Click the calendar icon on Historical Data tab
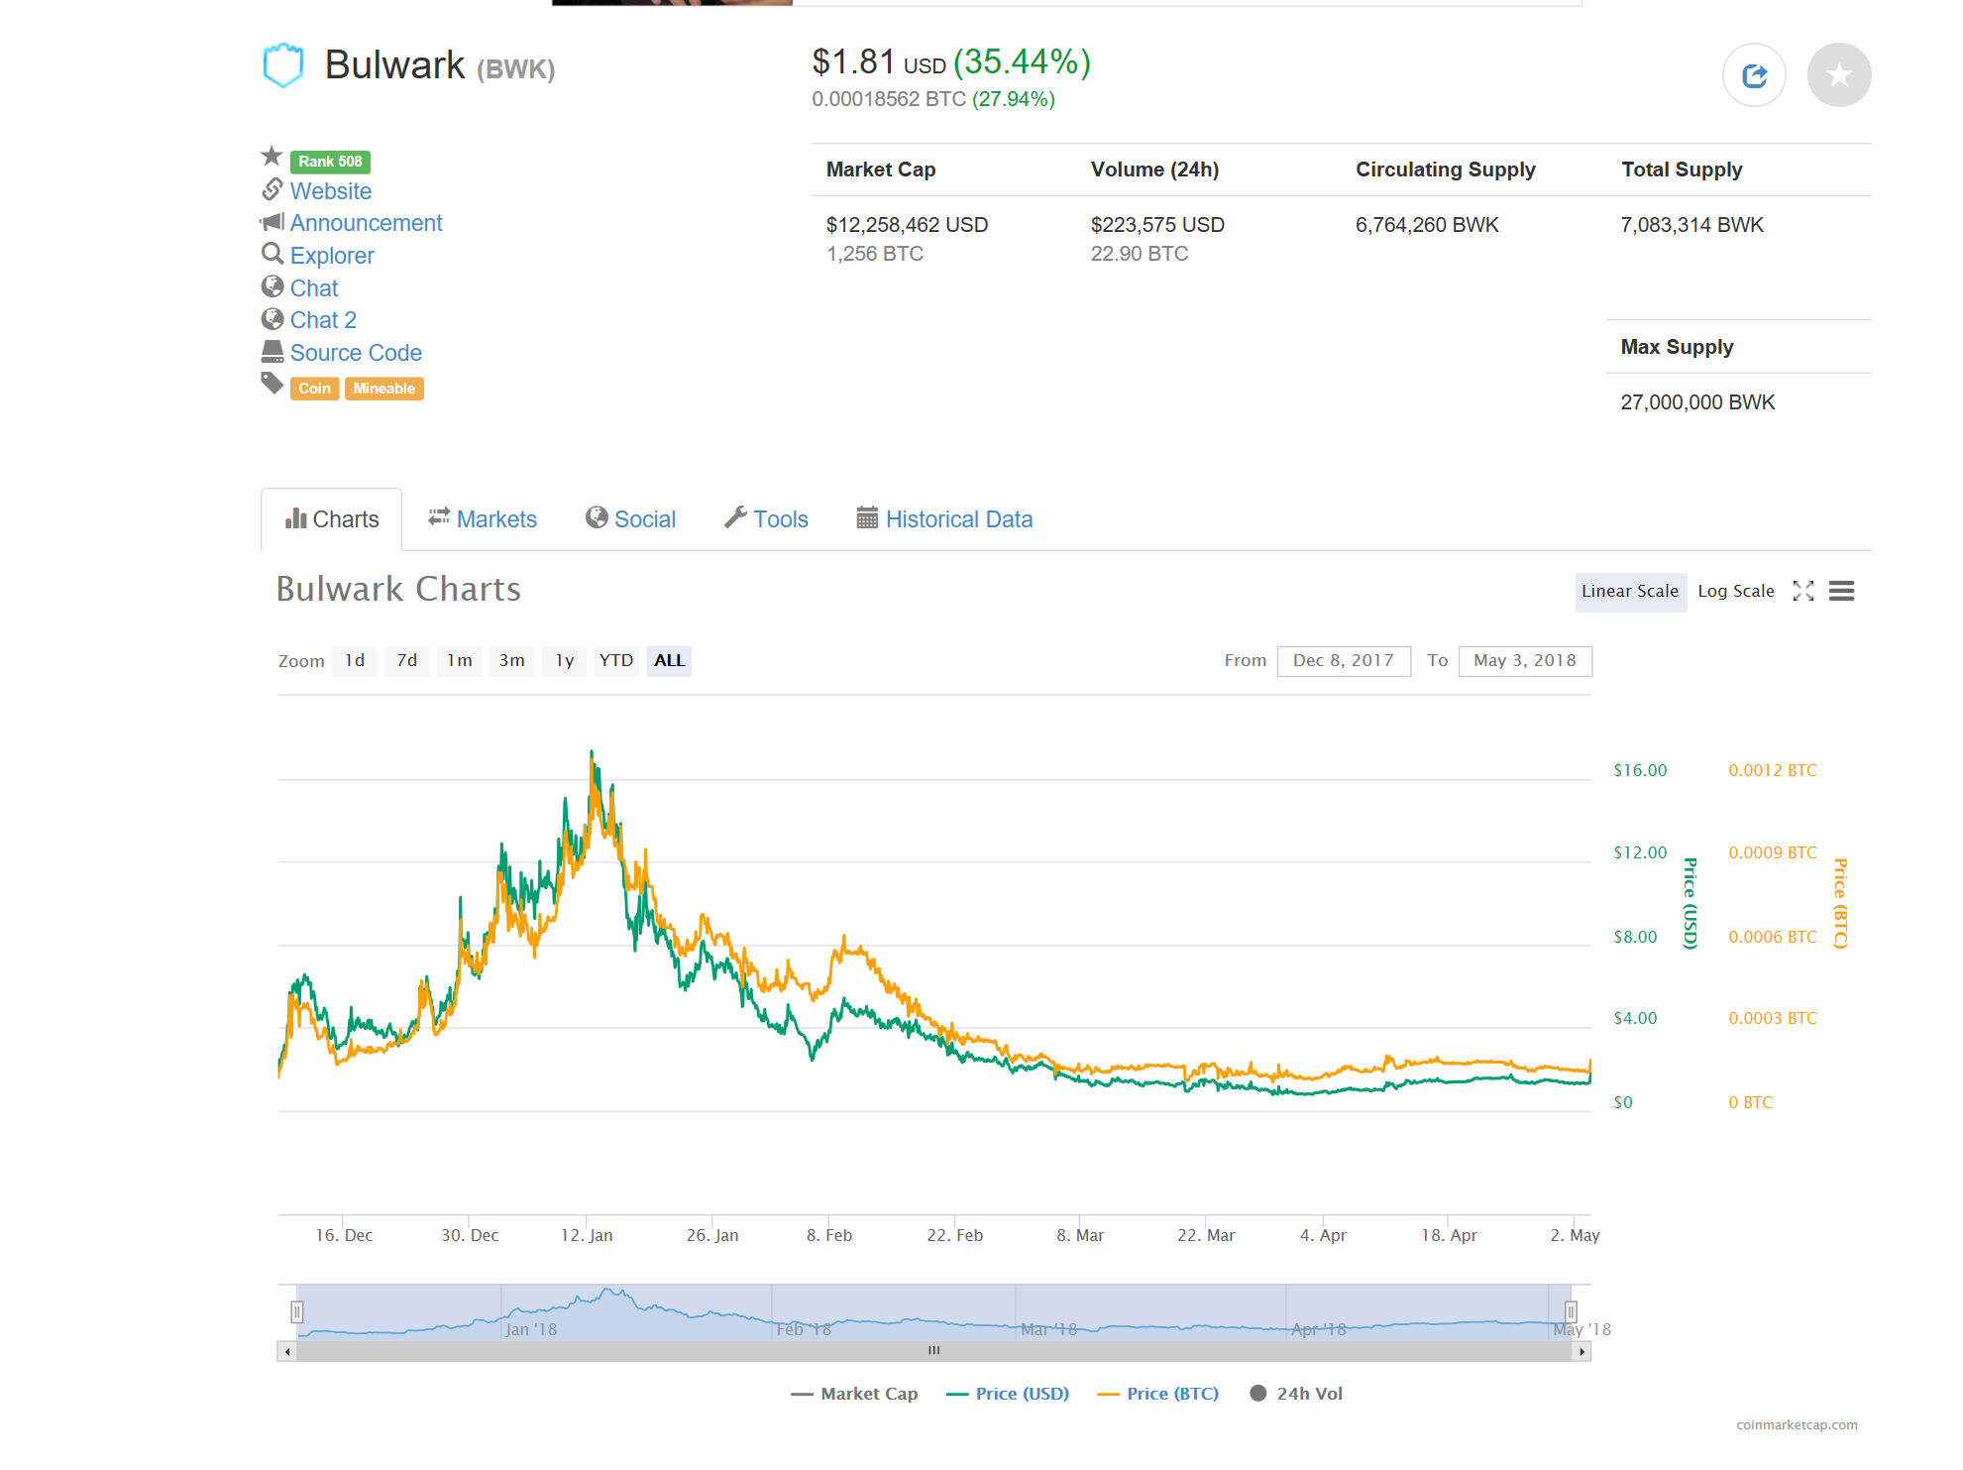This screenshot has height=1470, width=1963. click(867, 517)
